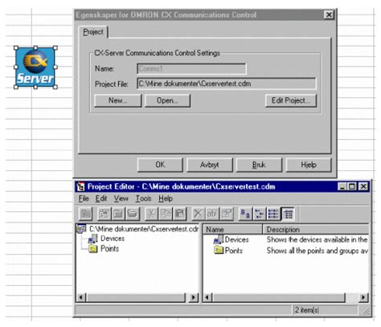Screen dimensions: 381x327
Task: Click the Project Editor title bar icon
Action: coord(80,186)
